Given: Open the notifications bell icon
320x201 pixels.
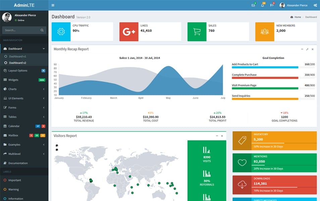Looking at the screenshot, I should (263, 5).
